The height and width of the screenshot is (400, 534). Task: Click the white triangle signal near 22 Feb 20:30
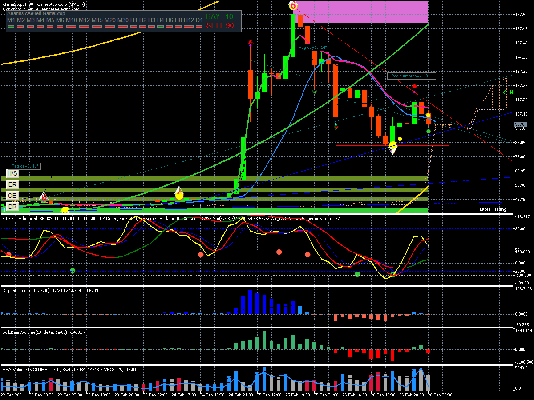click(x=44, y=196)
